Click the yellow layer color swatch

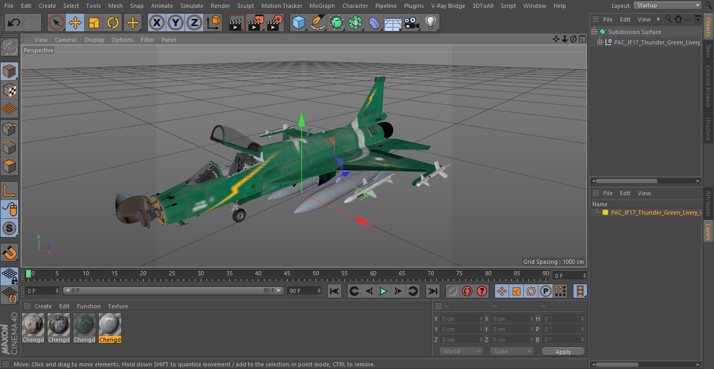click(605, 213)
